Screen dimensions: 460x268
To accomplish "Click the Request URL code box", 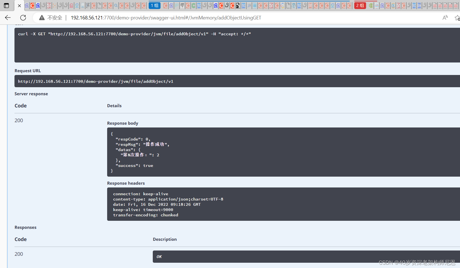I will pos(237,81).
